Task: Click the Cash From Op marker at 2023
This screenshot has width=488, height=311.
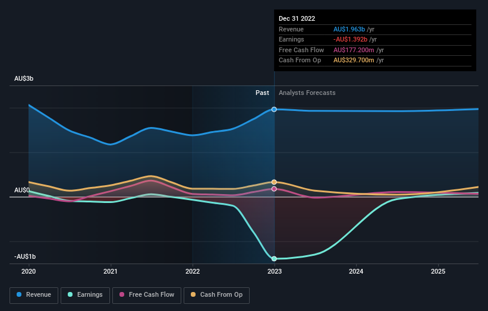Action: (274, 182)
